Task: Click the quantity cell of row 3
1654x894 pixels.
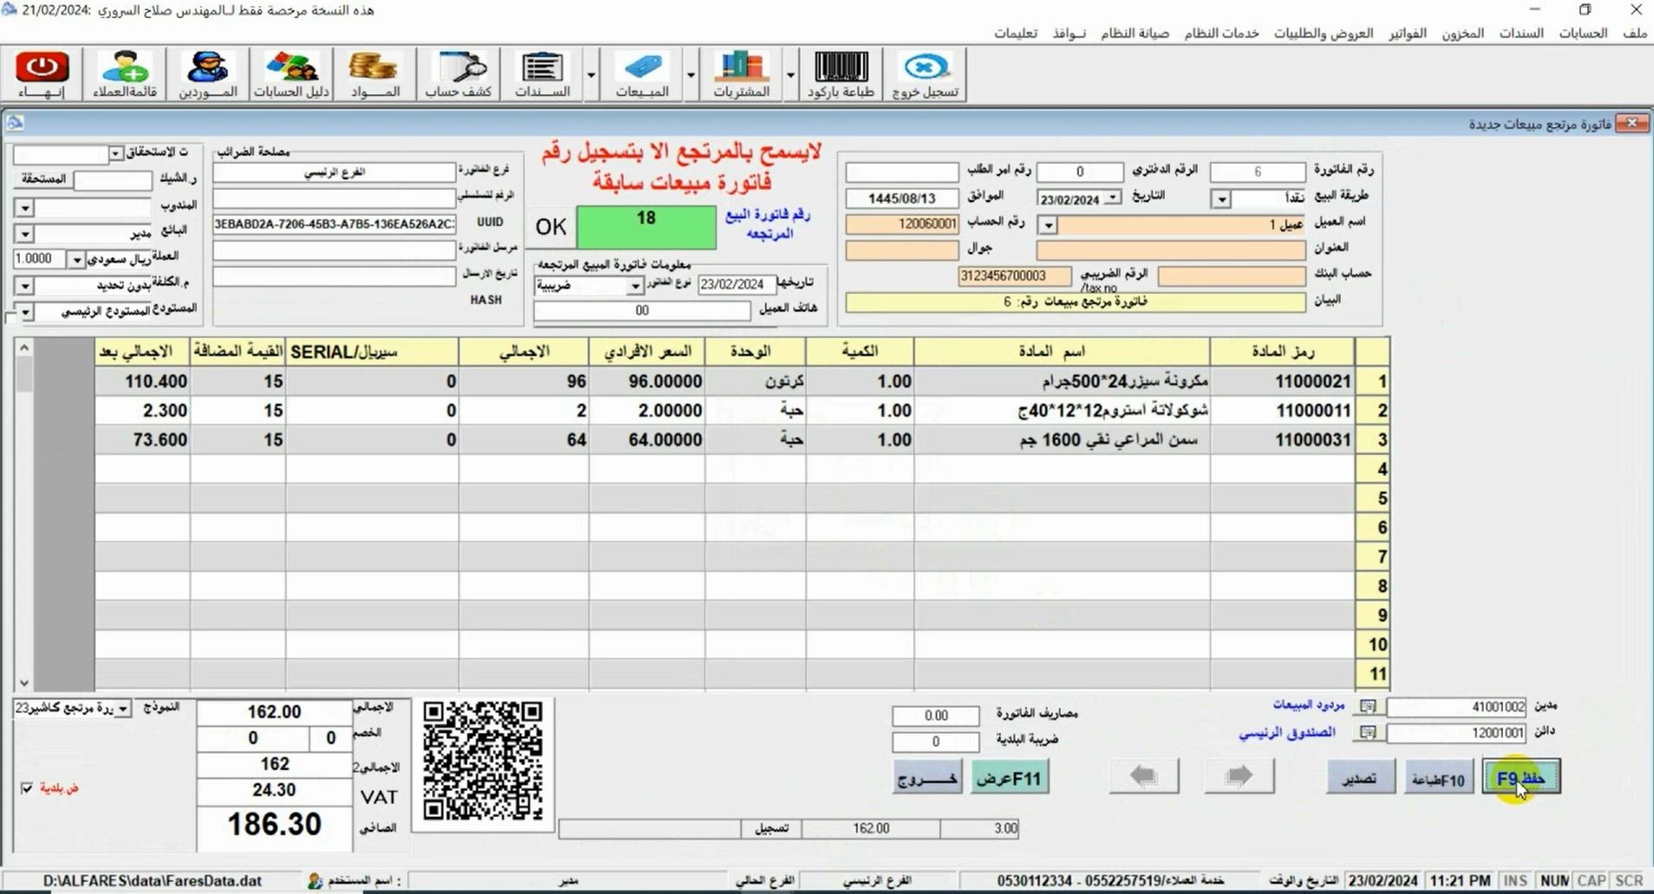Action: (x=860, y=440)
